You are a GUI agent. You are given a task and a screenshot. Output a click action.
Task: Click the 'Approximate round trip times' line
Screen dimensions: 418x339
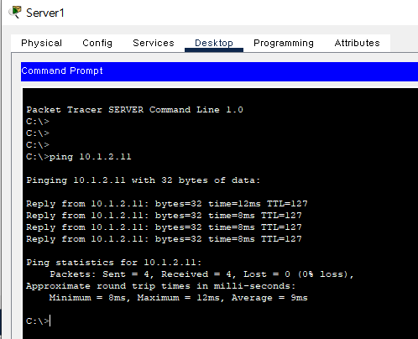pos(161,286)
